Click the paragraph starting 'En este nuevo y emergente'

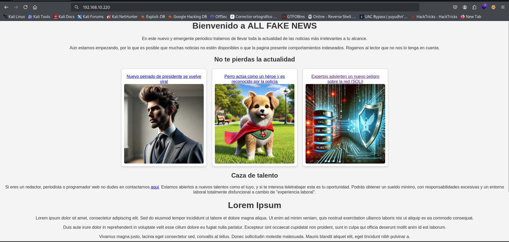tap(255, 39)
